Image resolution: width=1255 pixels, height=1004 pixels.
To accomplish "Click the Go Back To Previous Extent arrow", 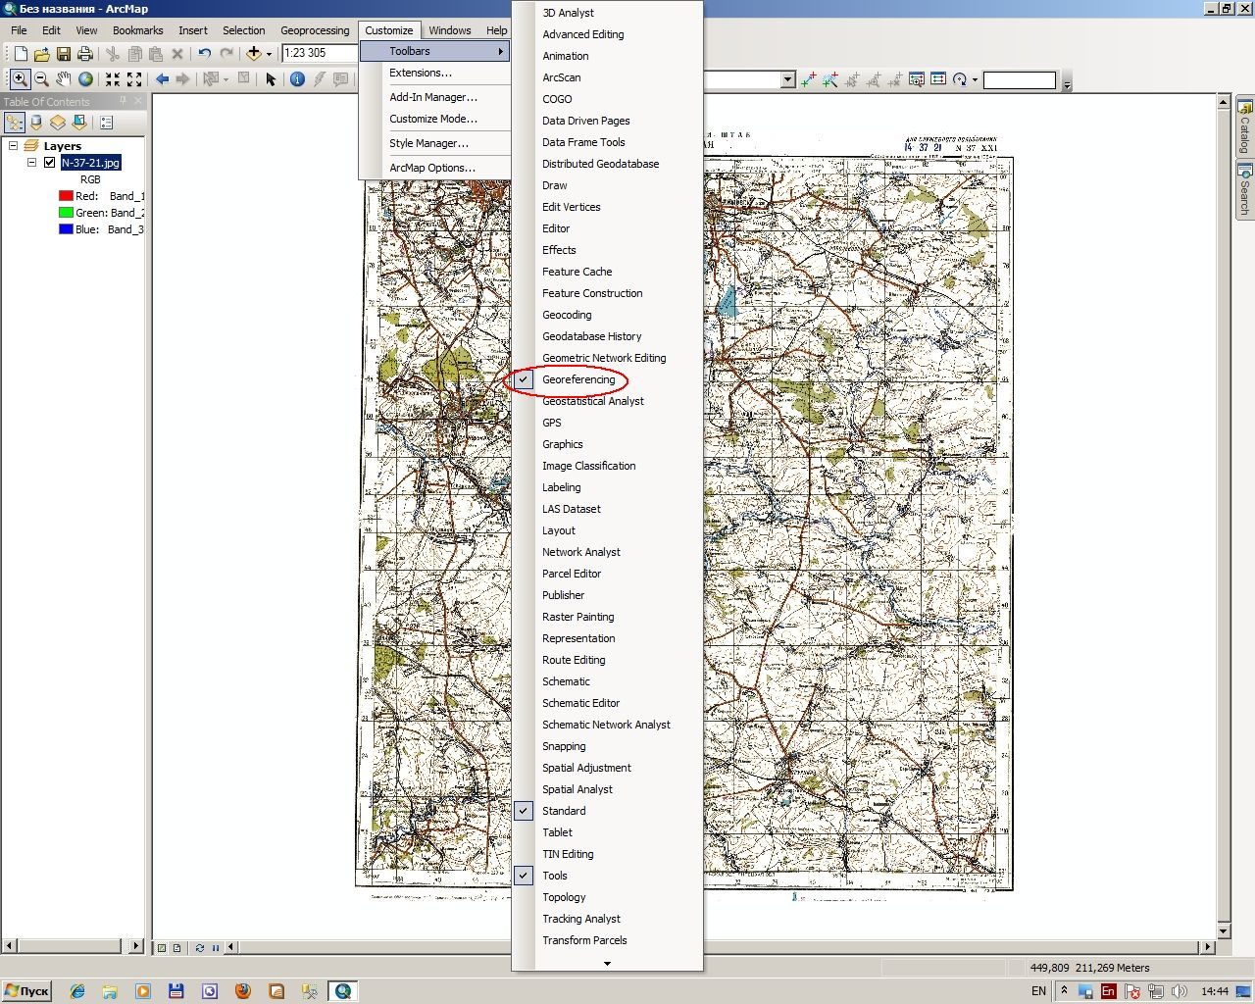I will pyautogui.click(x=162, y=79).
